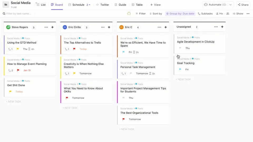Open the toolbar more options ellipsis

click(x=248, y=14)
